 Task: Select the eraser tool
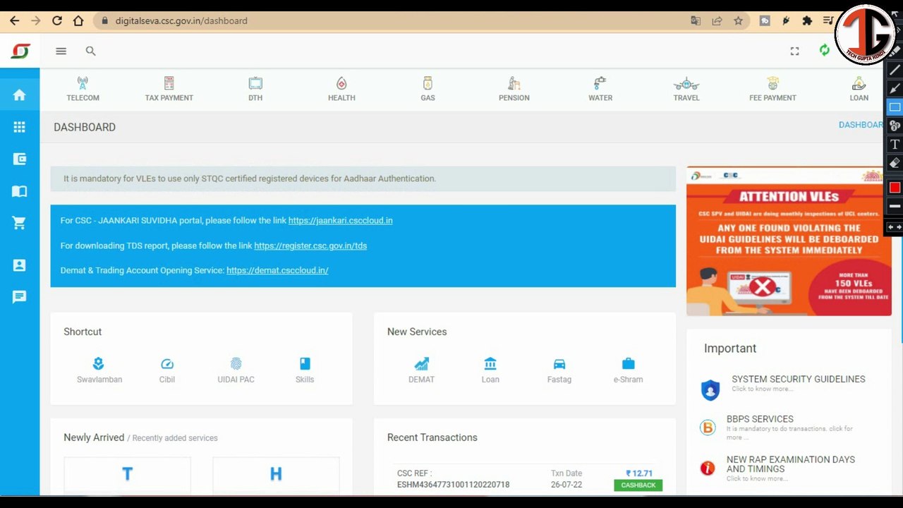[x=895, y=163]
